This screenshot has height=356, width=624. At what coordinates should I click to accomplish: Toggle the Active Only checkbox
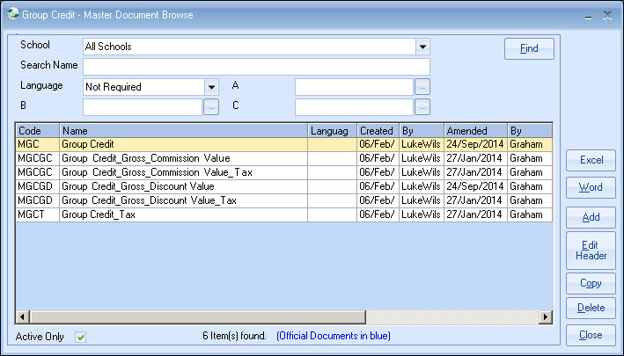81,337
